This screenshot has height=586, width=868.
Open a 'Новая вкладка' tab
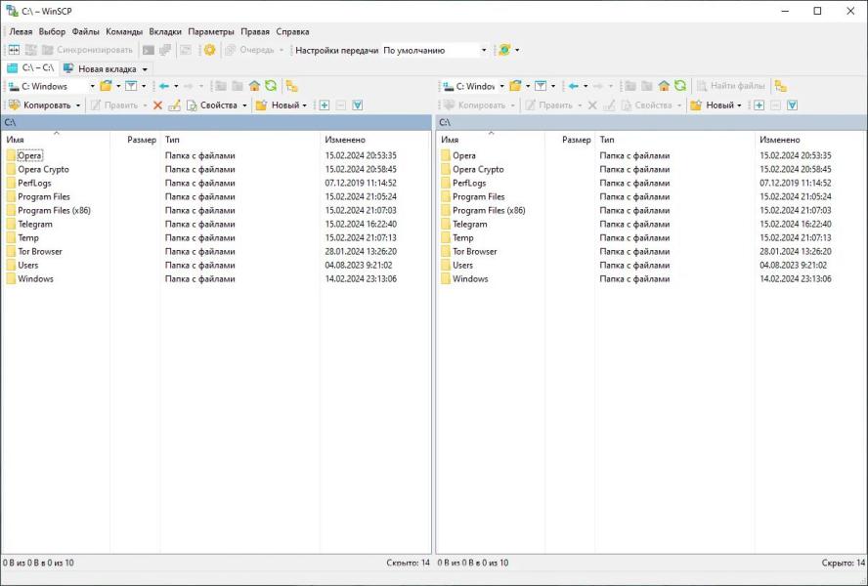pos(101,69)
